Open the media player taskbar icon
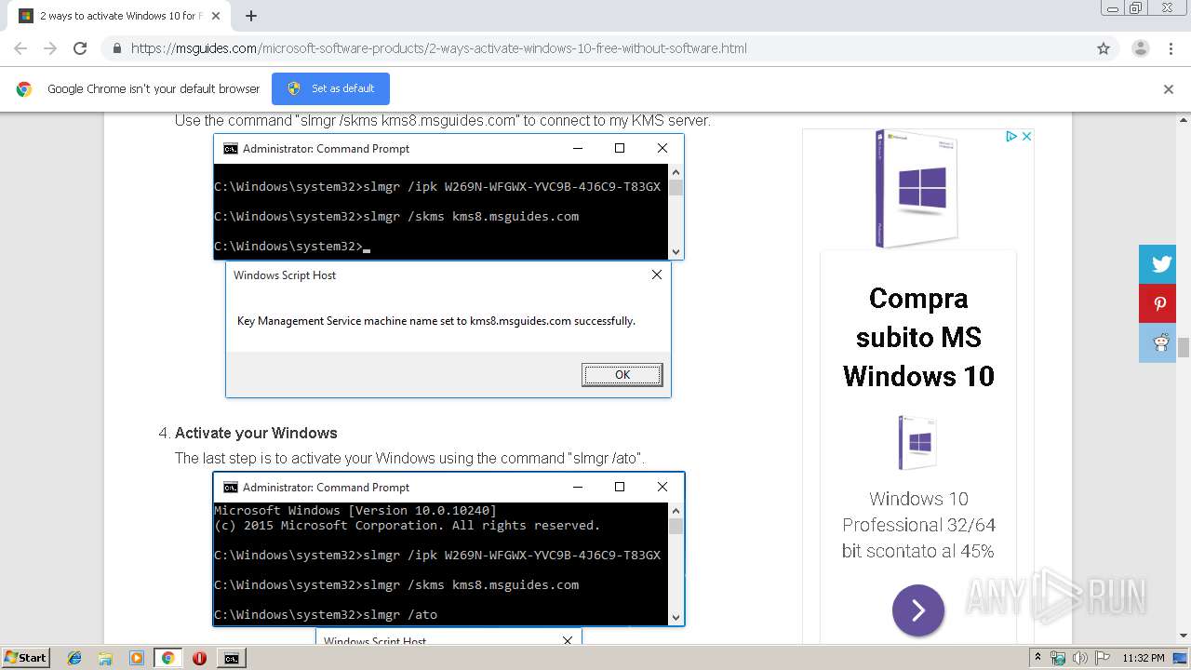The height and width of the screenshot is (670, 1191). [136, 658]
